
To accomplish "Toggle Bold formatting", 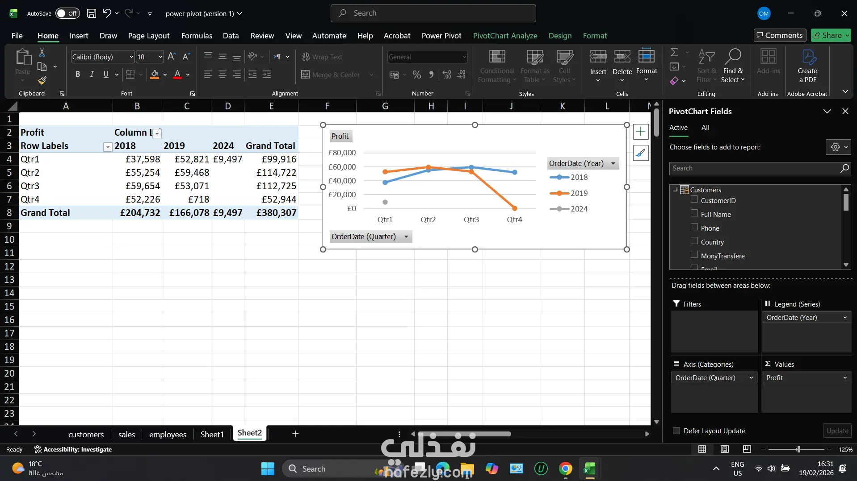I will (x=78, y=75).
